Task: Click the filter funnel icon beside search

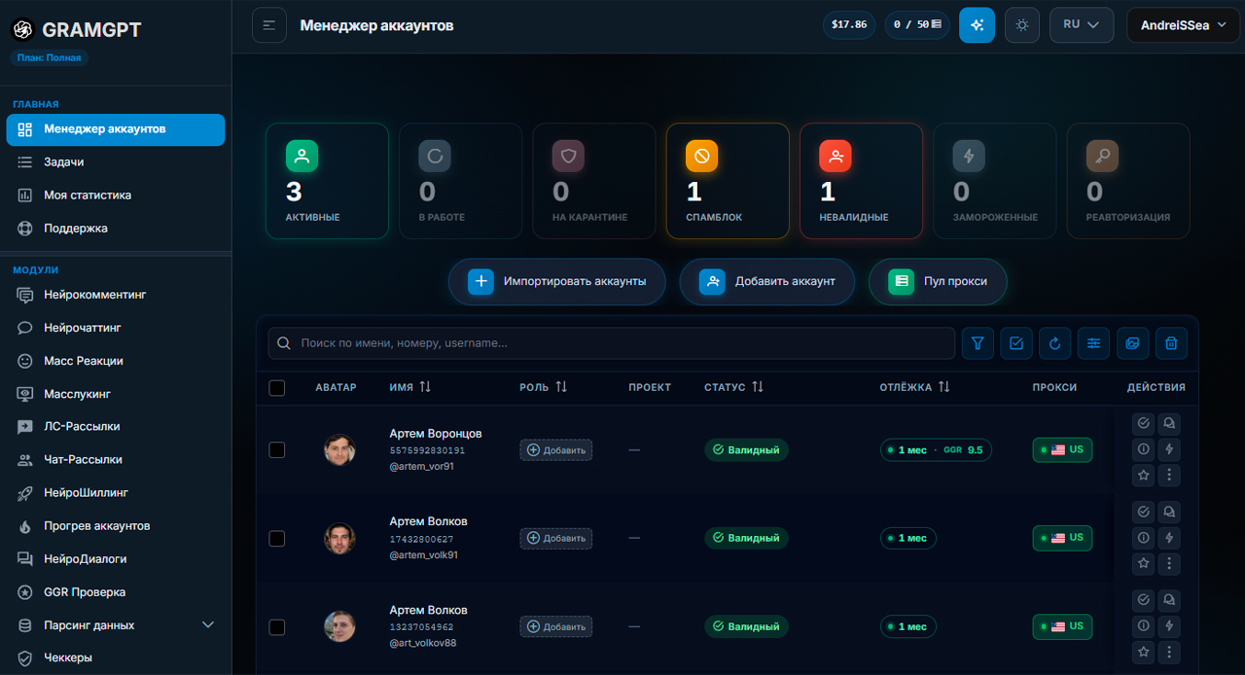Action: [x=978, y=343]
